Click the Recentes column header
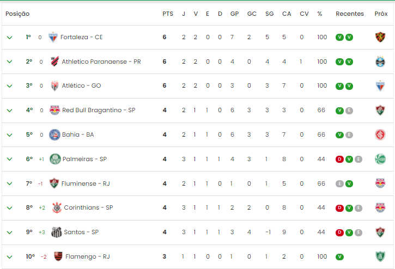Viewport: 395px width, 269px height. coord(350,14)
